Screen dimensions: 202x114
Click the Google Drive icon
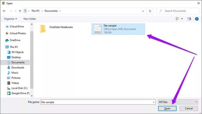click(9, 93)
